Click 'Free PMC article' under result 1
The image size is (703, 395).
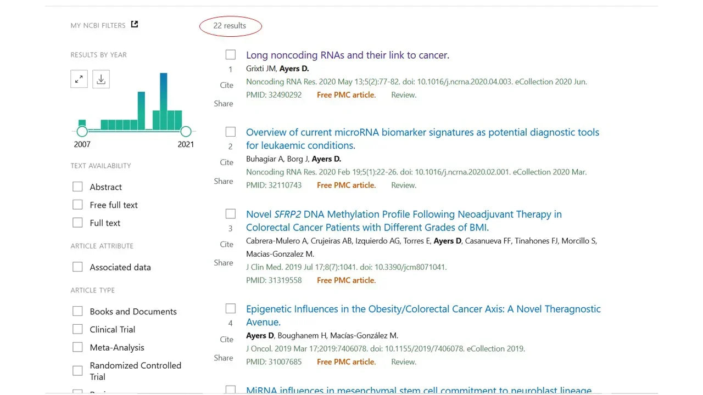click(x=346, y=95)
